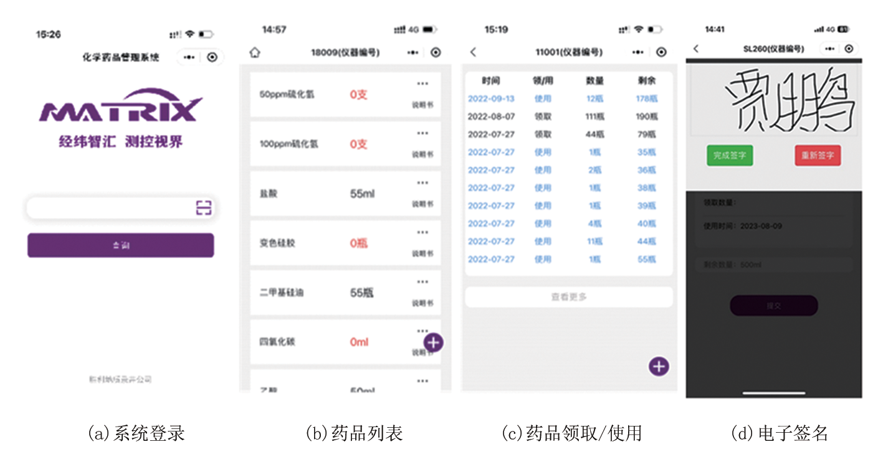Go back using arrow on SL260 screen
Screen dimensions: 883x462
point(696,49)
